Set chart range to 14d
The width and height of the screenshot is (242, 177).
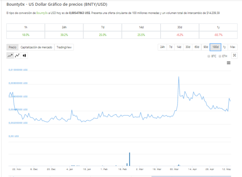point(179,47)
